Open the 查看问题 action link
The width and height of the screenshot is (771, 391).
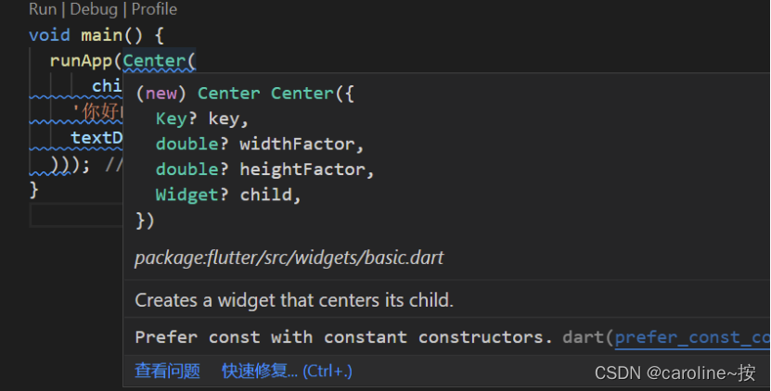pos(167,371)
